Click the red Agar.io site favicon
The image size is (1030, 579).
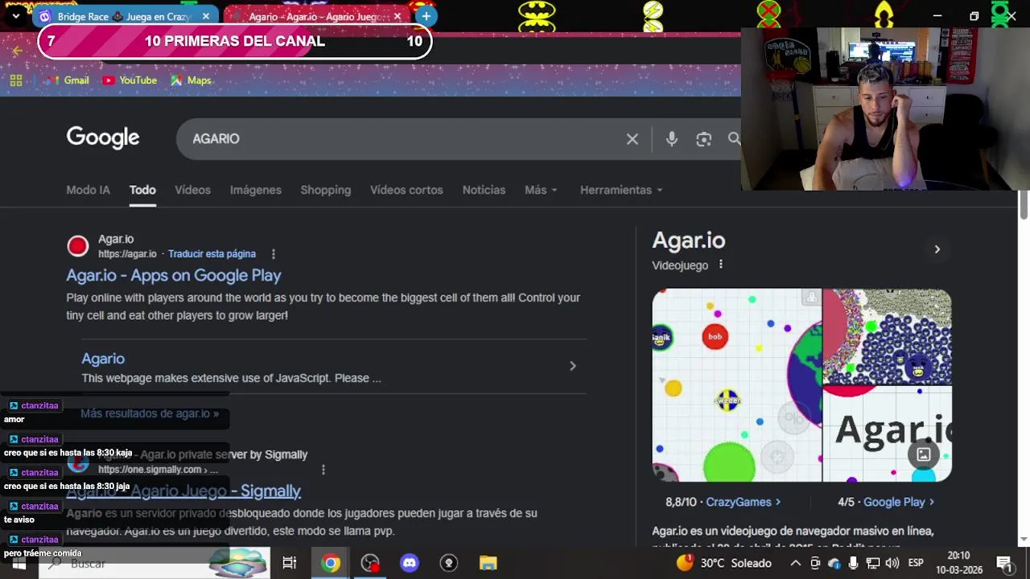point(77,246)
